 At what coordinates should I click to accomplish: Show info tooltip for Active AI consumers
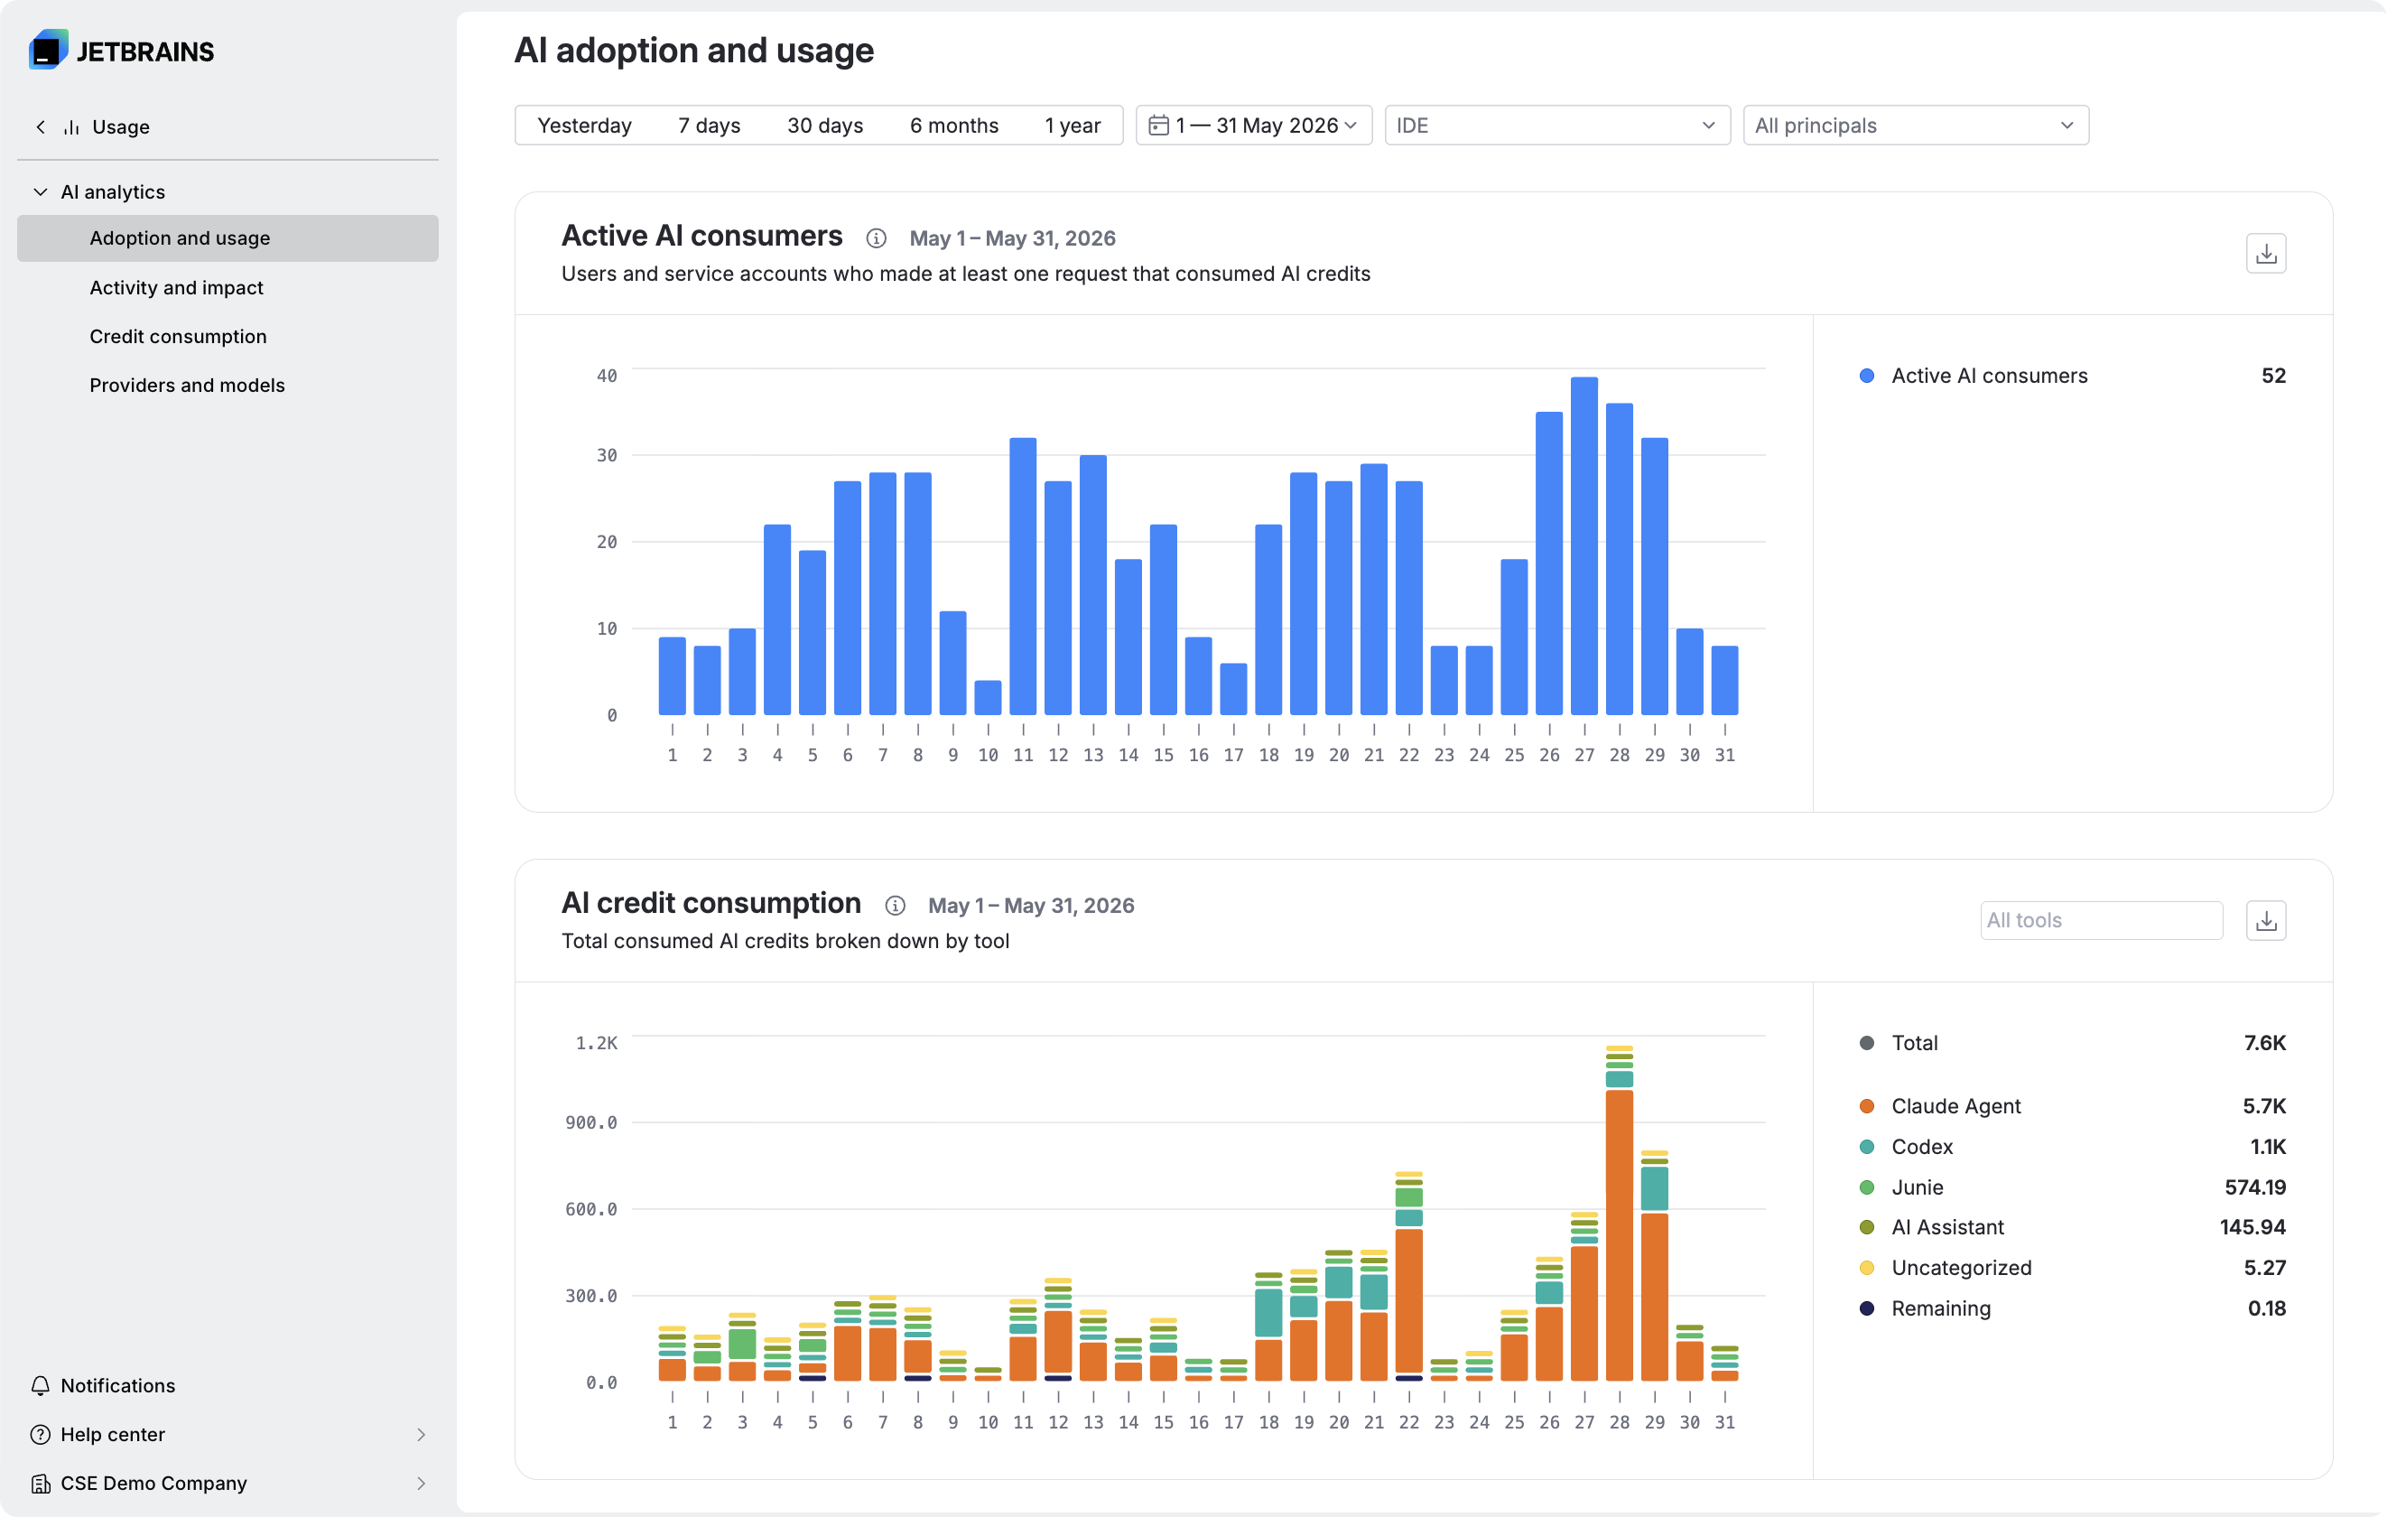876,238
